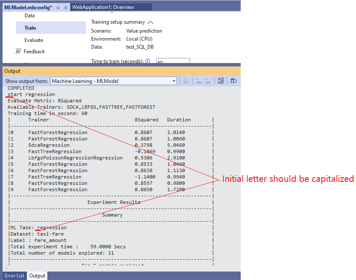The image size is (356, 280).
Task: Collapse the Training setup summary section
Action: pos(150,22)
